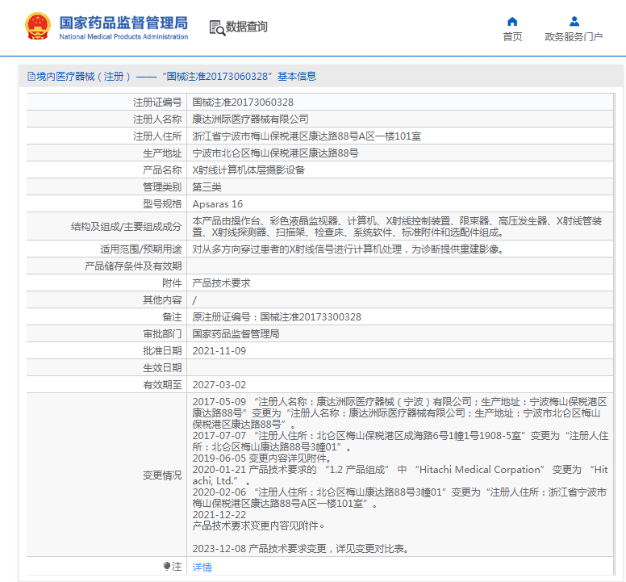Select approval department 国家药品监督管理局 value
This screenshot has height=582, width=626.
coord(236,334)
